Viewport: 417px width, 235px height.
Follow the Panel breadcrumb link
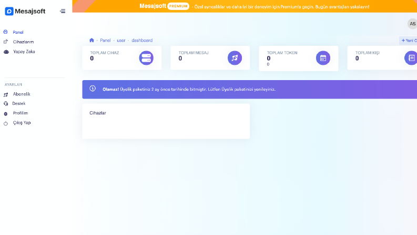[105, 41]
